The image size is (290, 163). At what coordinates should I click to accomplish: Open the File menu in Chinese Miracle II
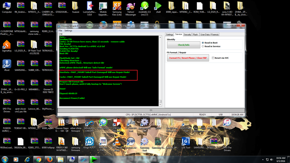(x=60, y=31)
